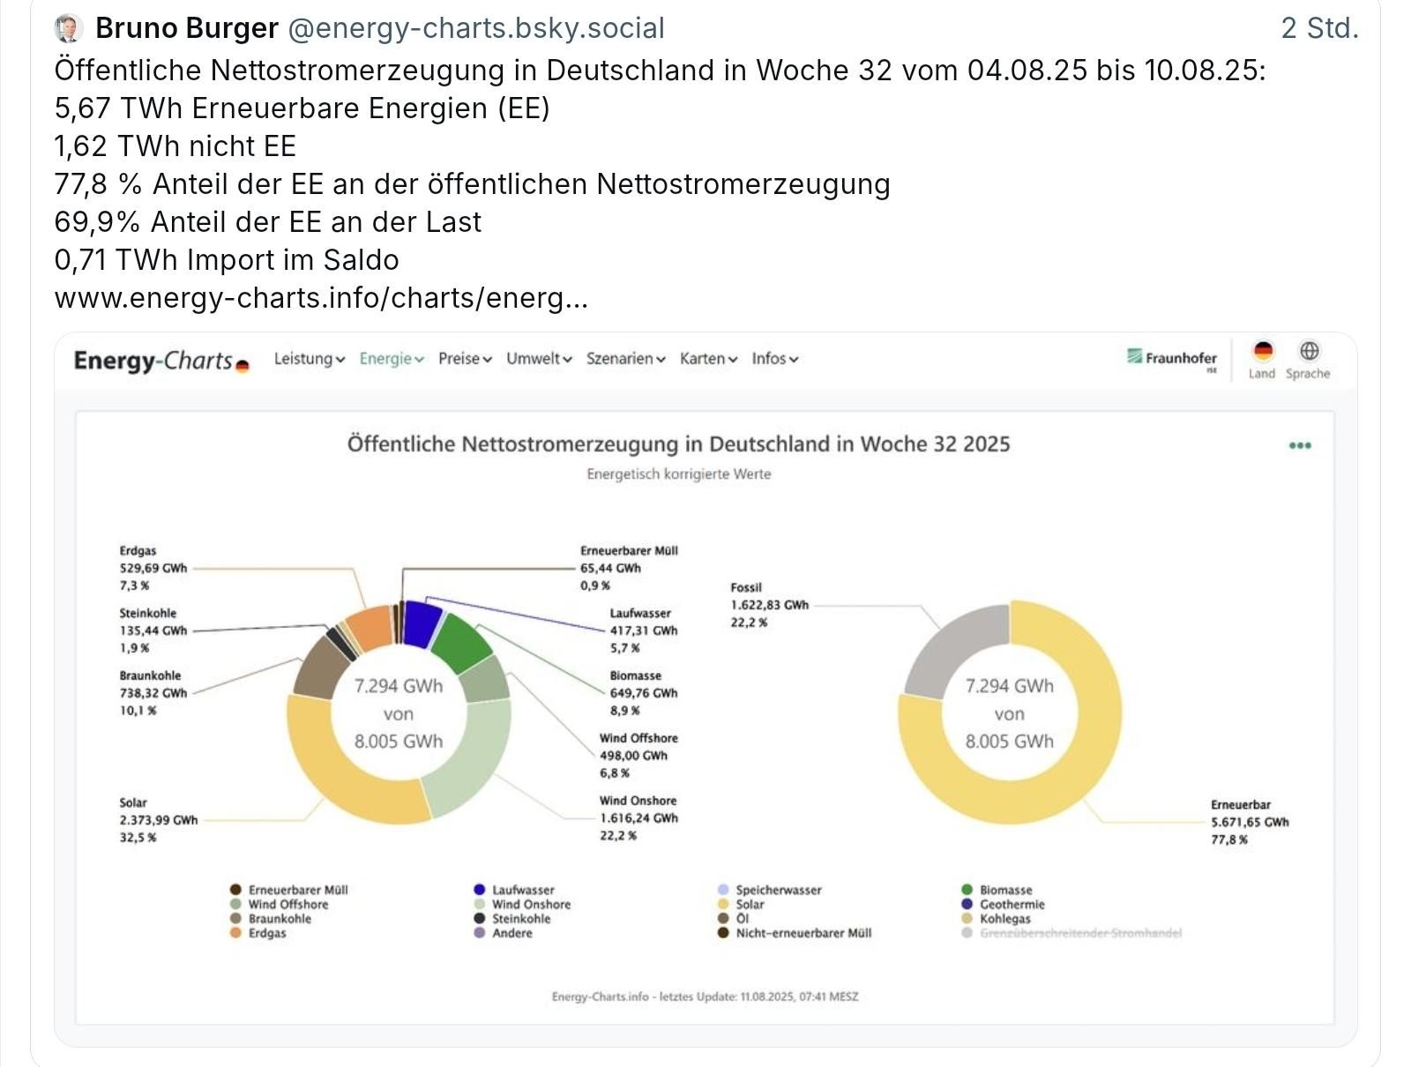
Task: Open the Umwelt menu
Action: 535,359
